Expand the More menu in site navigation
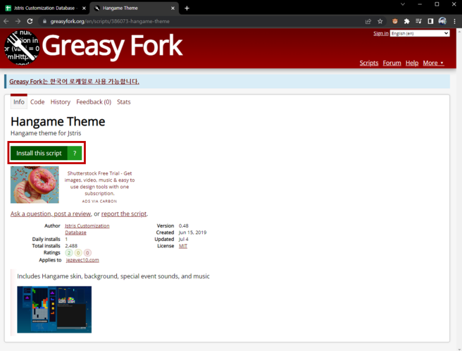The width and height of the screenshot is (462, 351). (x=433, y=63)
